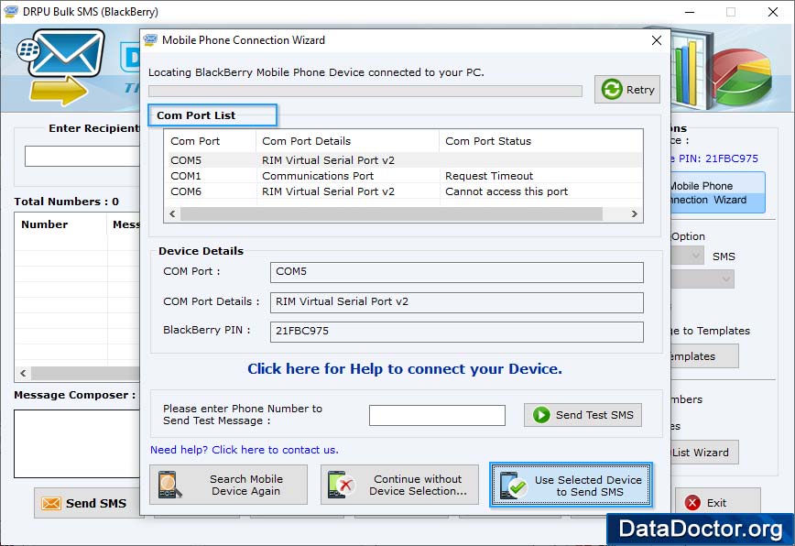Click the recipient number input field
Screen dimensions: 795x546
click(x=82, y=156)
